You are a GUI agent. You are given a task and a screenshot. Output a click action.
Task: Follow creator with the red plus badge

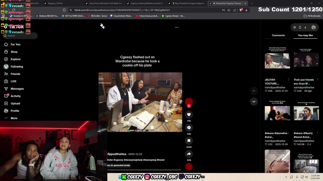click(189, 106)
